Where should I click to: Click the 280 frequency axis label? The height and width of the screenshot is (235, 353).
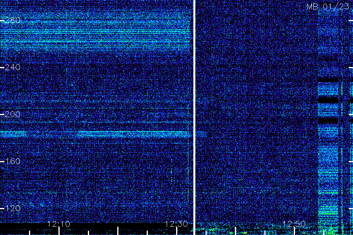(x=13, y=20)
